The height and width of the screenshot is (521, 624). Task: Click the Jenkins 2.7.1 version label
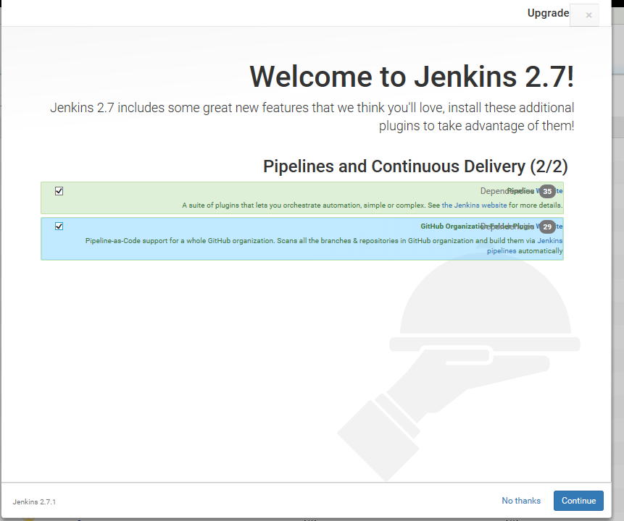[34, 501]
